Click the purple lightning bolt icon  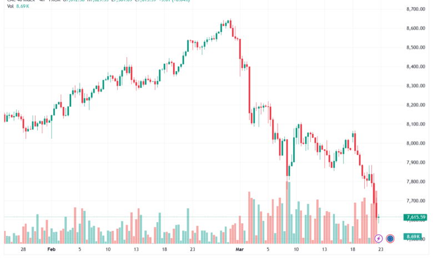tap(379, 238)
